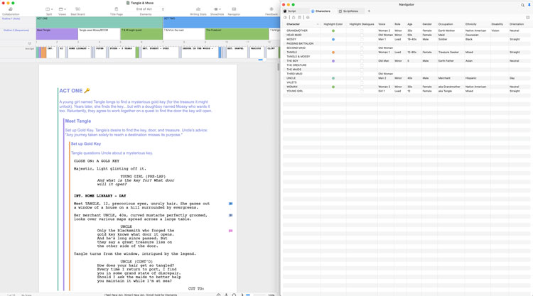Select the ACT TWO block in outline
The image size is (533, 296).
(x=222, y=22)
